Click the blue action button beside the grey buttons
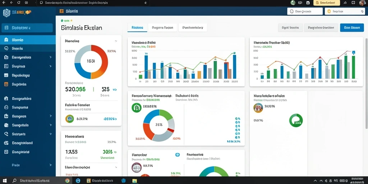Screen dimensions: 368x184 (x=352, y=27)
